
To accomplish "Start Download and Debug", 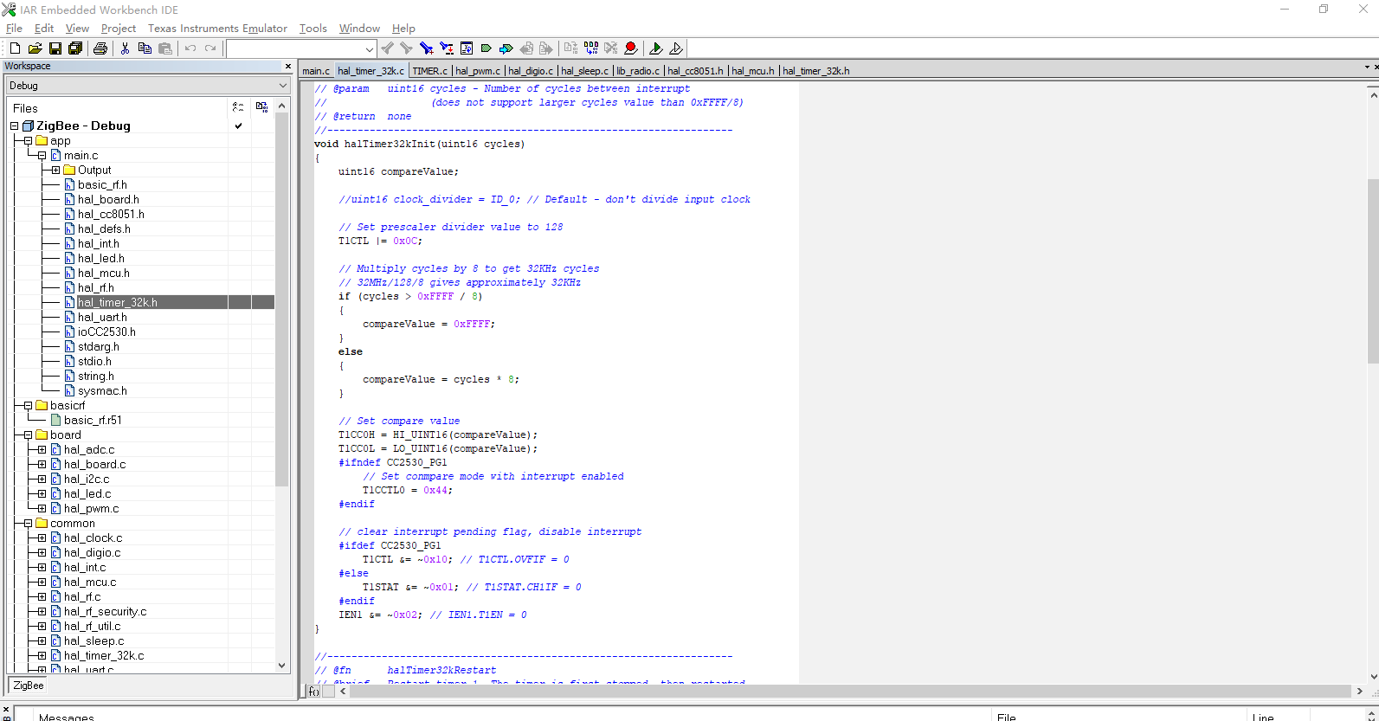I will coord(655,48).
